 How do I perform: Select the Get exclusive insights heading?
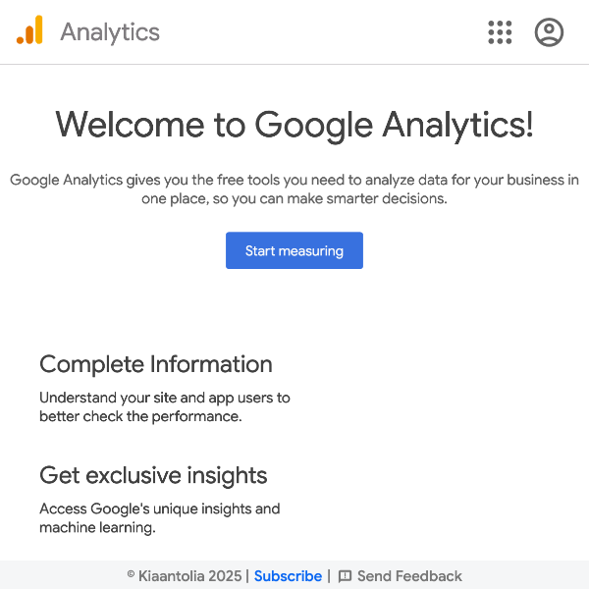153,475
